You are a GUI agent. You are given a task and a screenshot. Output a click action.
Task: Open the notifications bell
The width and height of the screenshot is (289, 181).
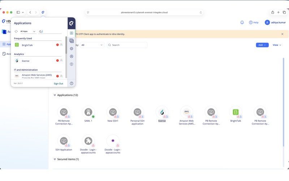(x=242, y=22)
